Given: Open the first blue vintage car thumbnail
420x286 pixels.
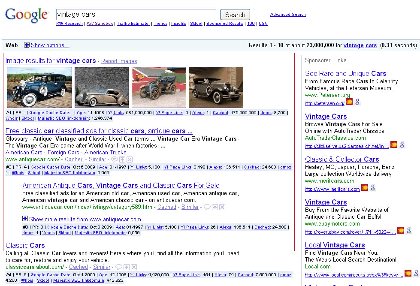Looking at the screenshot, I should 39,87.
